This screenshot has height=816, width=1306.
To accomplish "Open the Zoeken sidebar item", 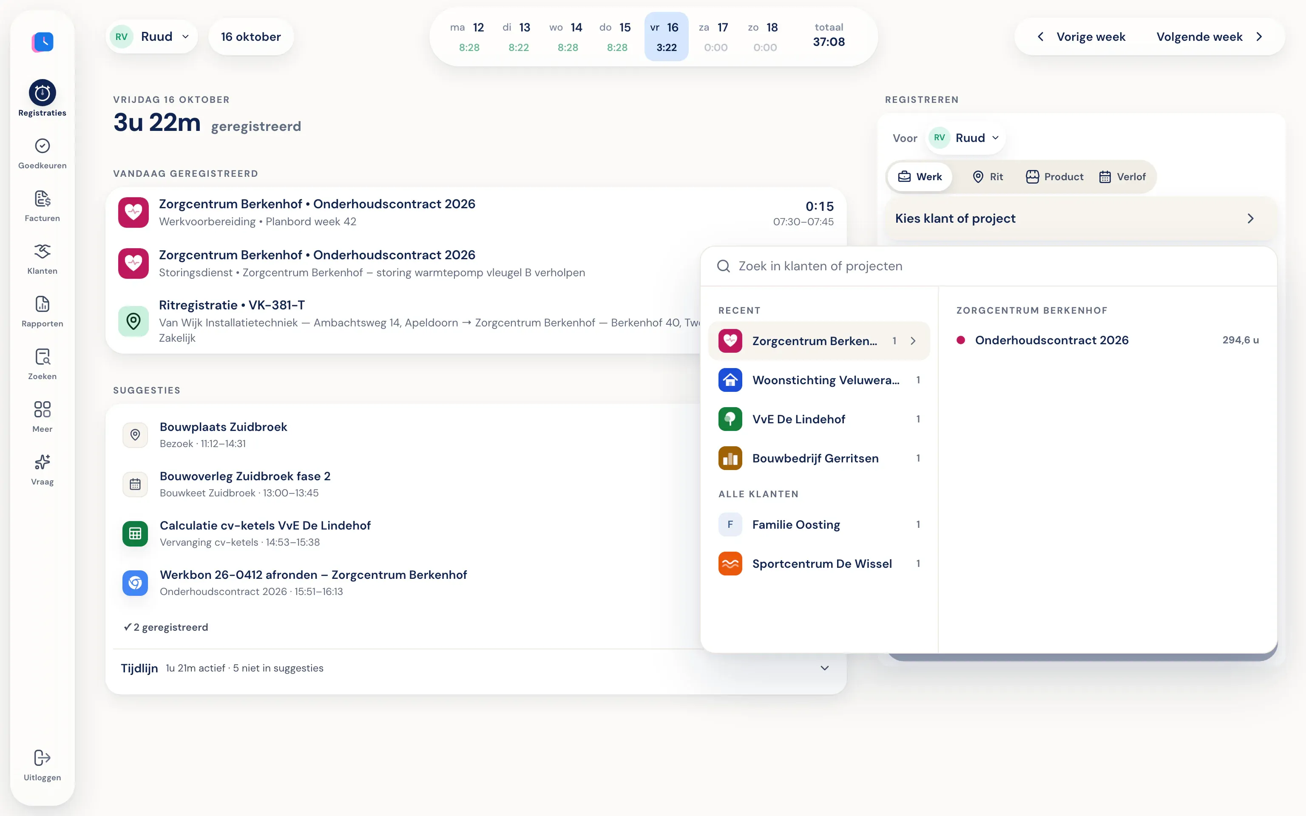I will pyautogui.click(x=42, y=364).
